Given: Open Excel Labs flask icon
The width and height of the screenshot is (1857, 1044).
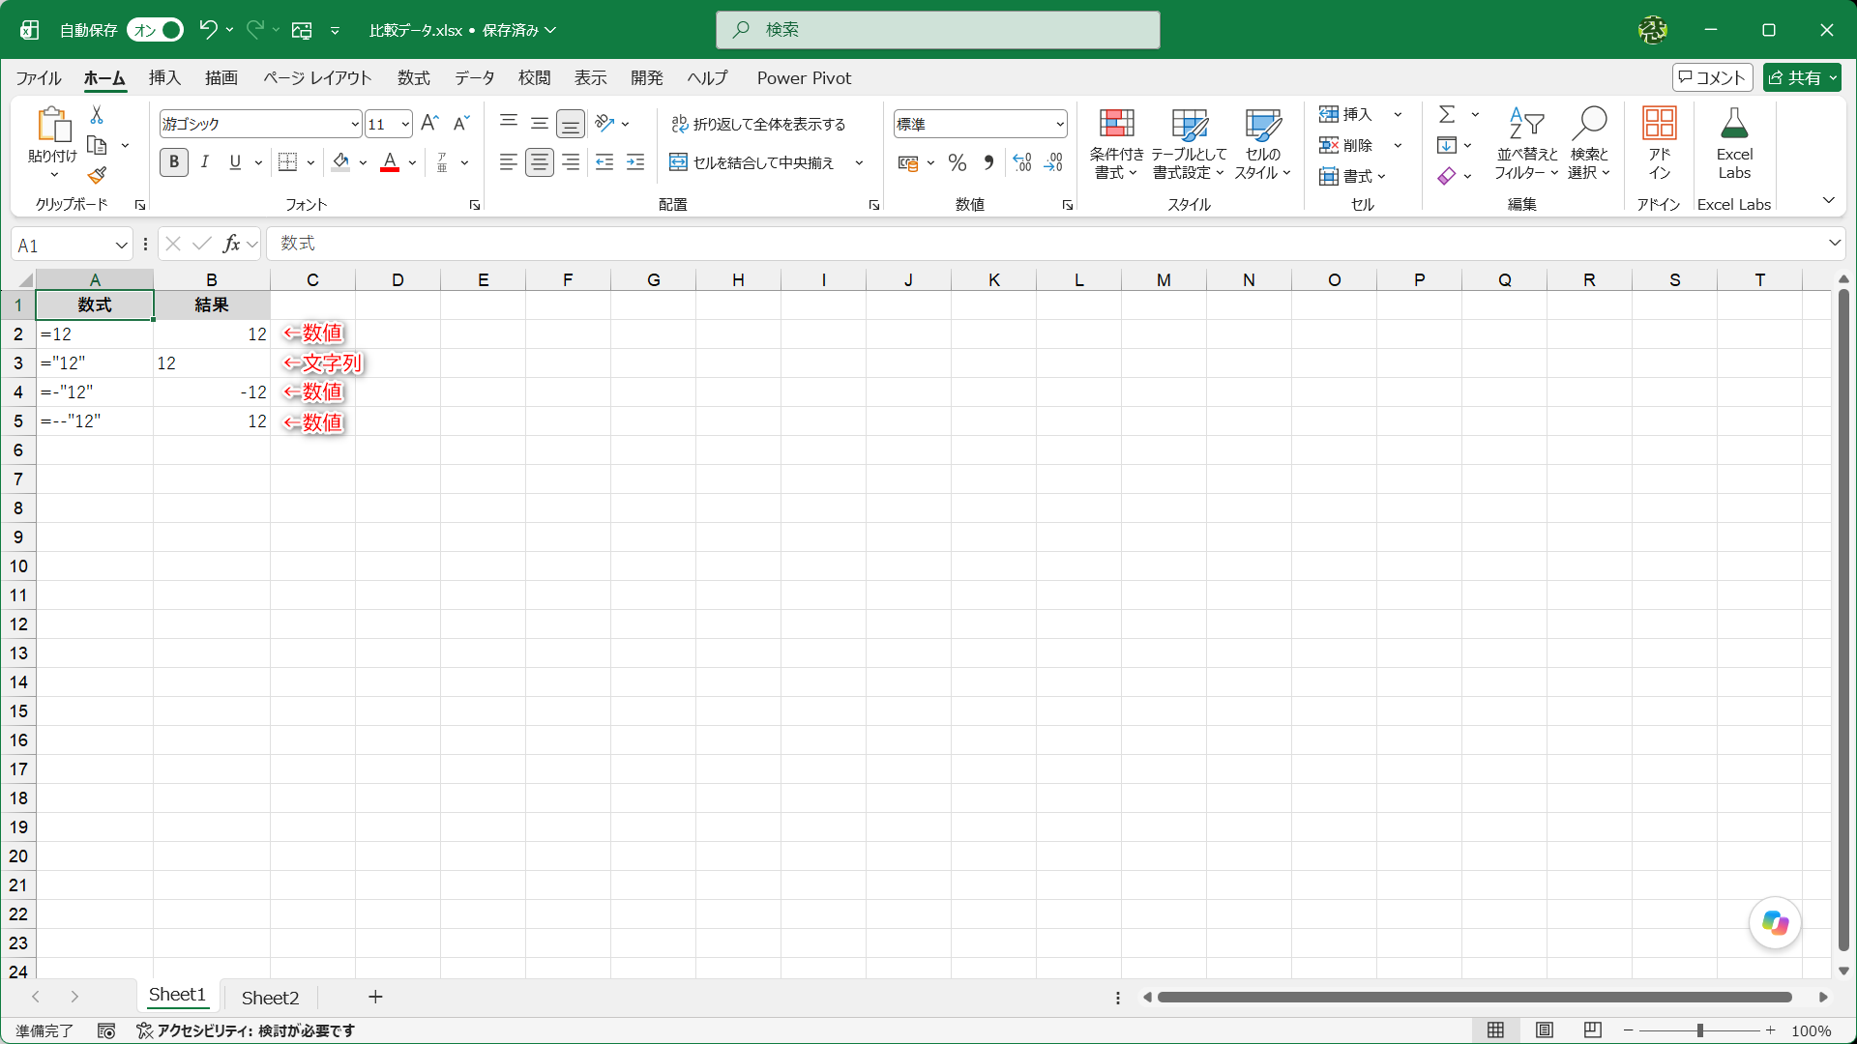Looking at the screenshot, I should [1734, 143].
